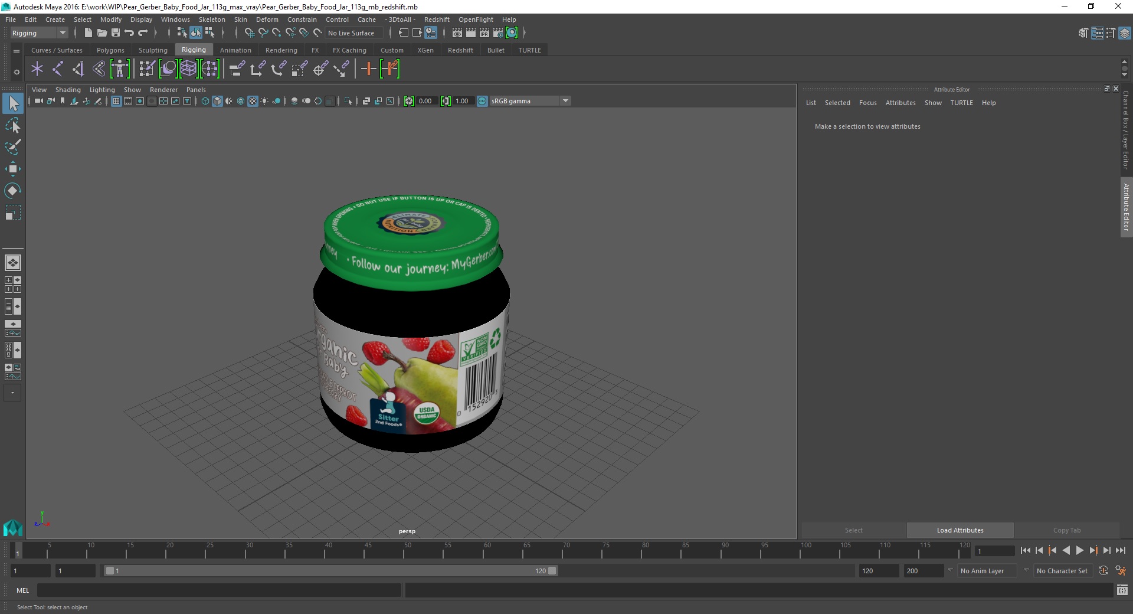Activate the Move tool
Image resolution: width=1133 pixels, height=614 pixels.
13,169
